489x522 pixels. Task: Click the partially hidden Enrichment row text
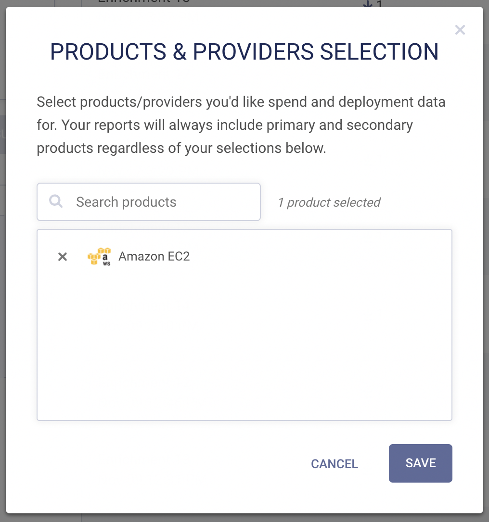pos(144,2)
